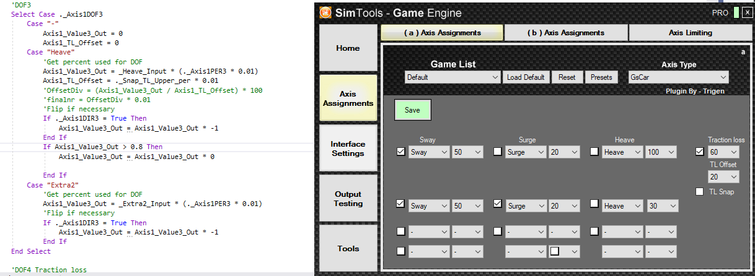Expand the Game List dropdown showing Default

click(453, 77)
